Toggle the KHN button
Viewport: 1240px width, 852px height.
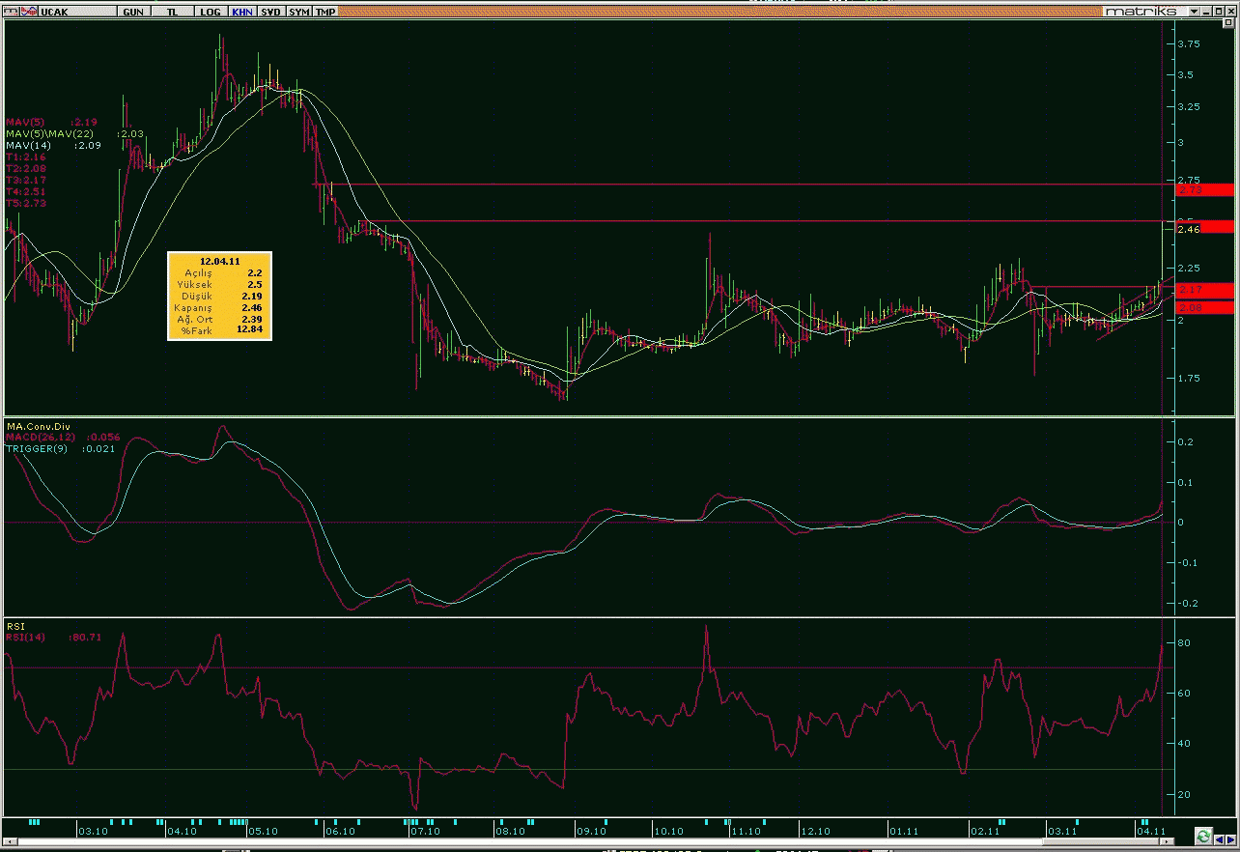[241, 12]
